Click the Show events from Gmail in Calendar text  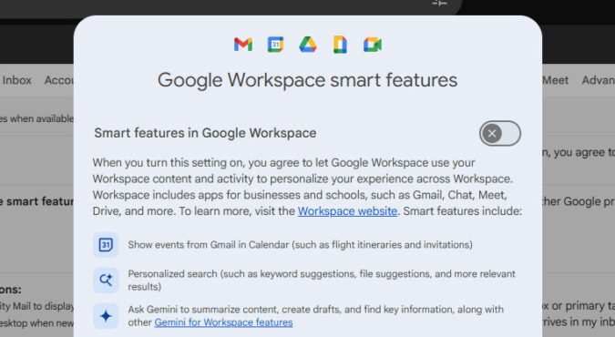[300, 245]
